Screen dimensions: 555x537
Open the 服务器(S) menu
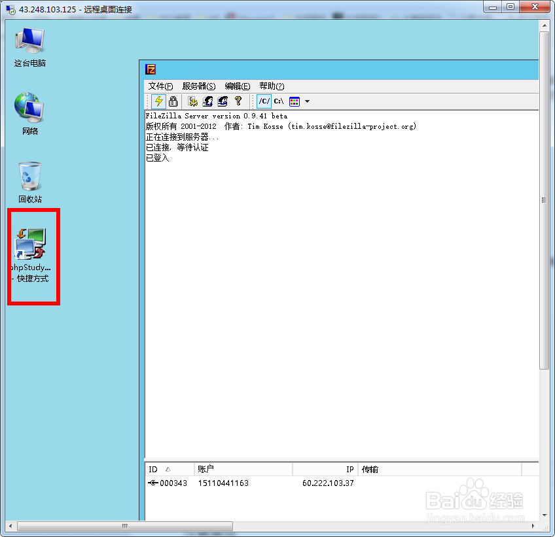pyautogui.click(x=198, y=86)
